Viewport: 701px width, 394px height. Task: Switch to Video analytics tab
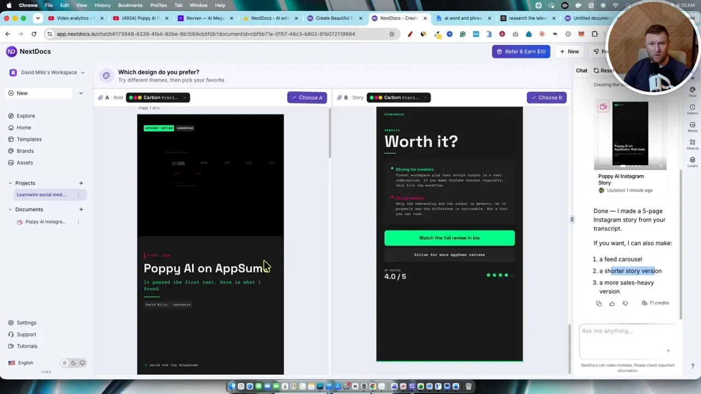[76, 18]
